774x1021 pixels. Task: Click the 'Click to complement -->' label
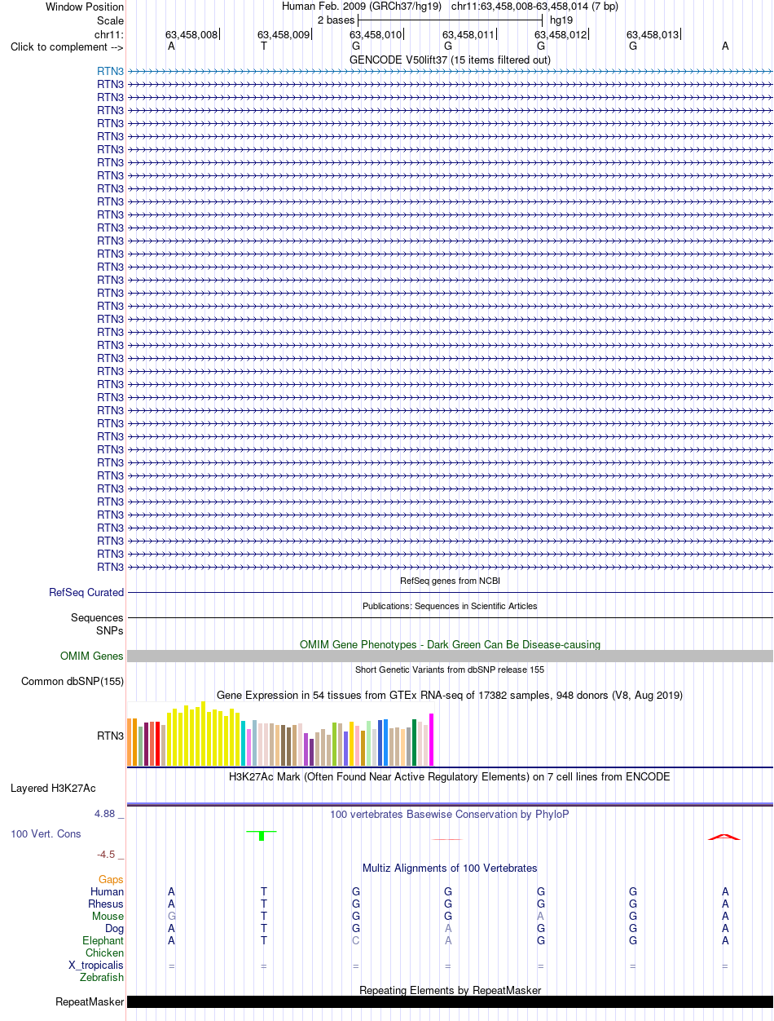click(67, 46)
